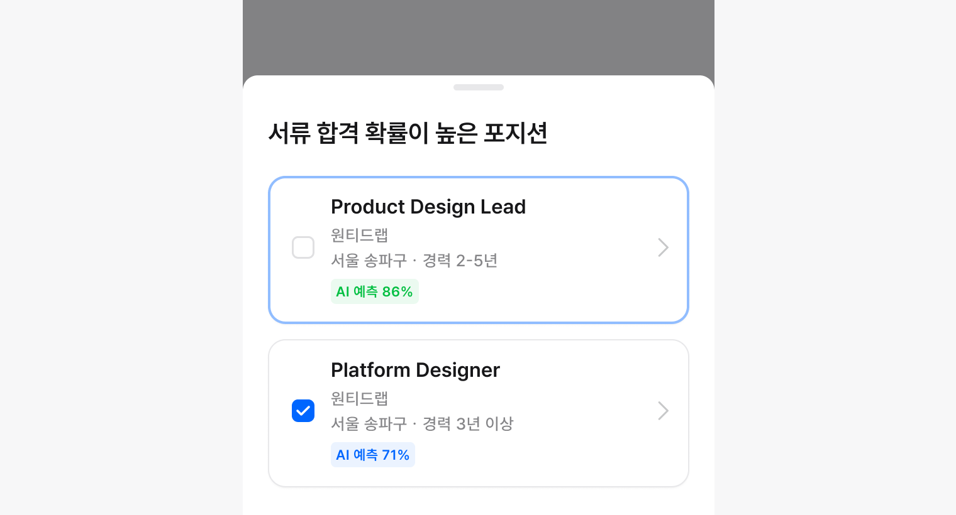Select the Platform Designer title
The height and width of the screenshot is (515, 956).
(415, 370)
